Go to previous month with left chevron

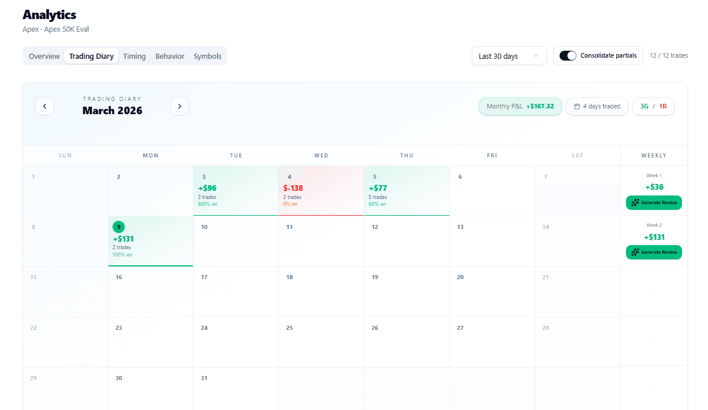tap(44, 106)
